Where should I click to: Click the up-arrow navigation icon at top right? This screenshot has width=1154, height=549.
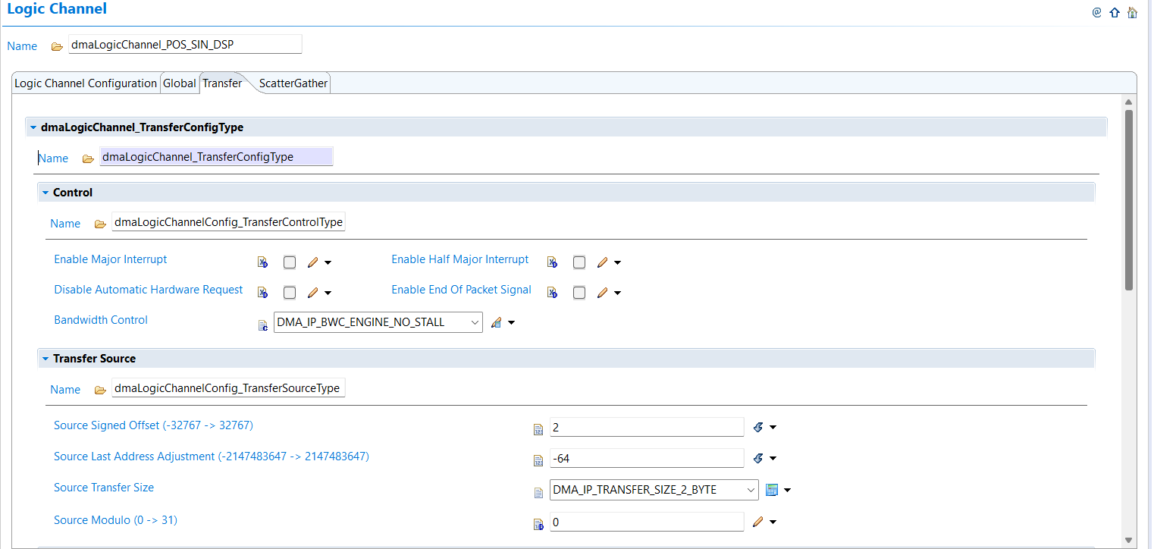tap(1115, 12)
